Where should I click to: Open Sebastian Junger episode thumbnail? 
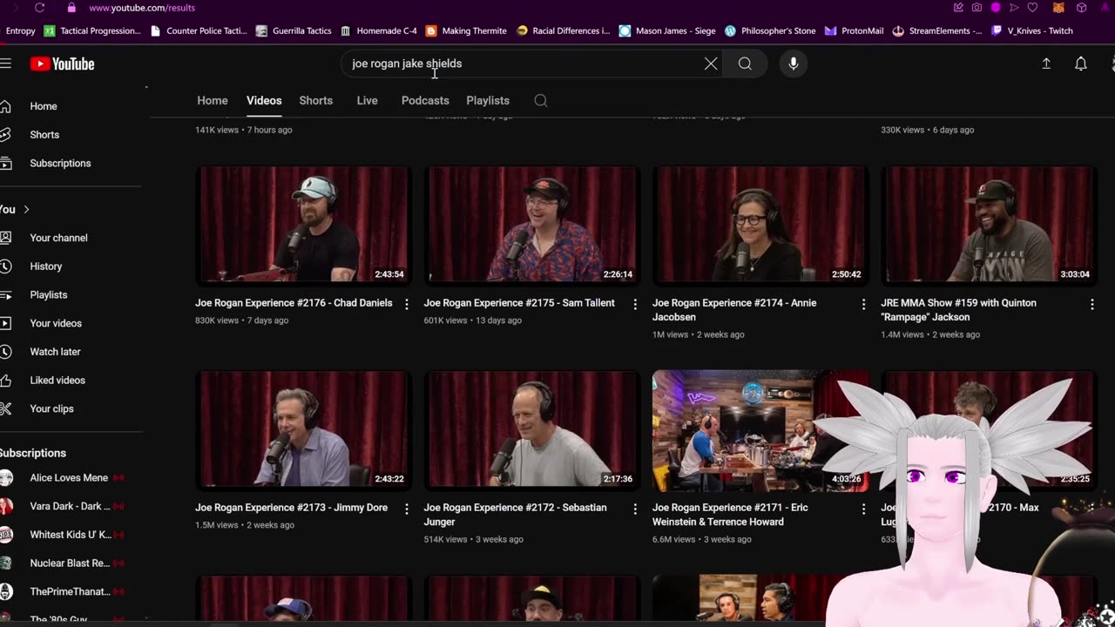pos(531,429)
